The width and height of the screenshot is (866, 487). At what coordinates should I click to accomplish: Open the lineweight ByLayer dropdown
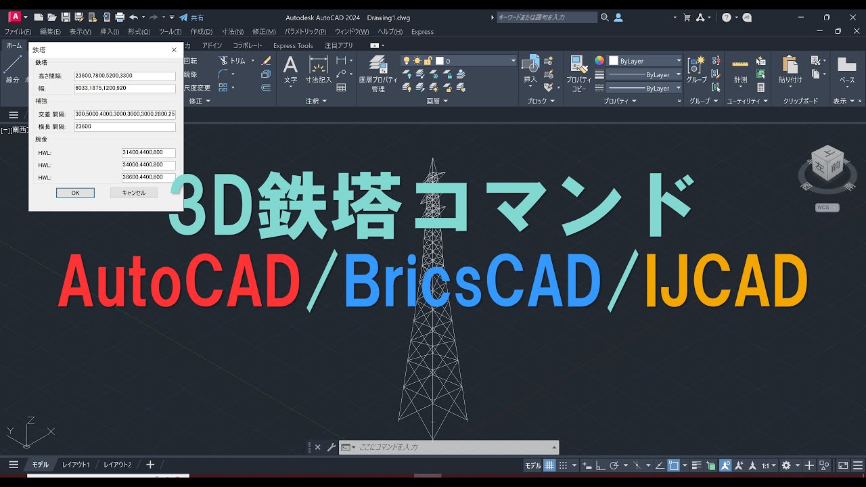click(645, 74)
